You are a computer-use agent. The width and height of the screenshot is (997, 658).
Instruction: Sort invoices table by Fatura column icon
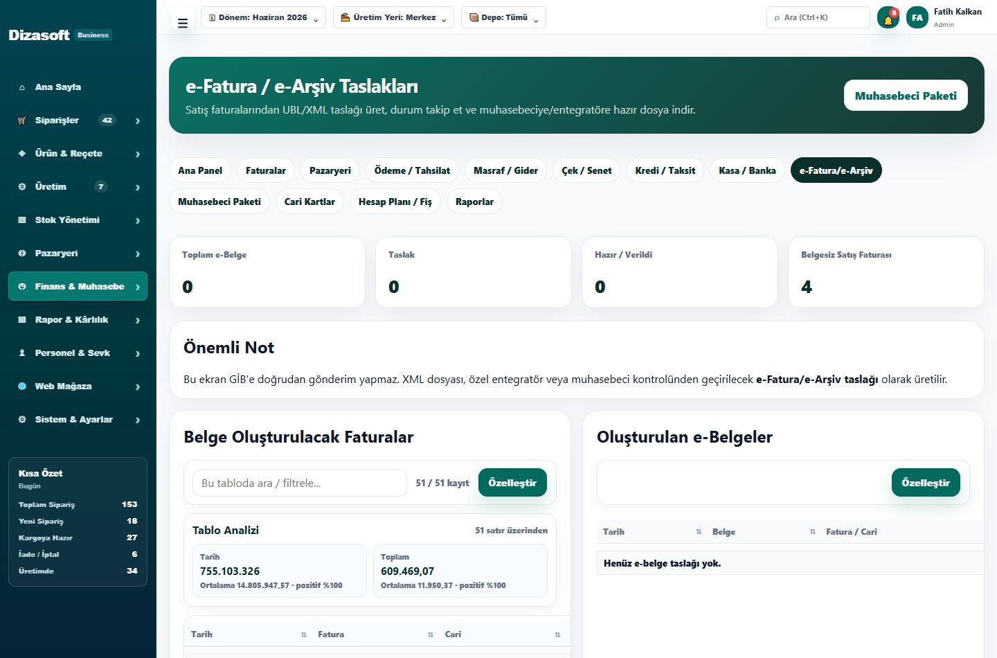[x=431, y=634]
